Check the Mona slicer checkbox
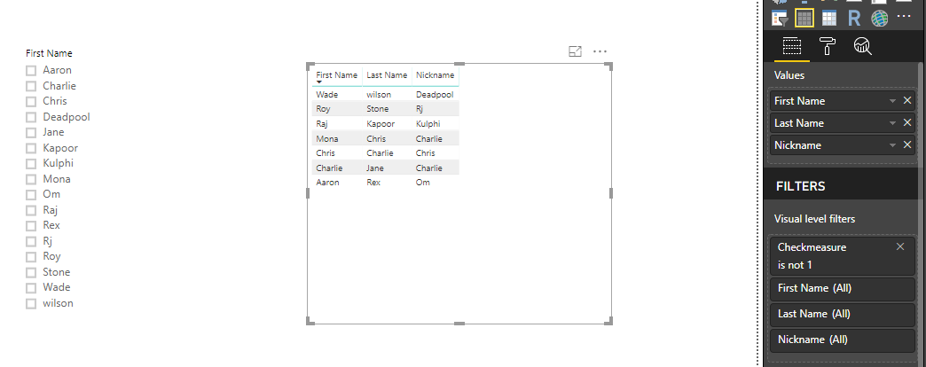Viewport: 926px width, 367px height. pos(31,179)
